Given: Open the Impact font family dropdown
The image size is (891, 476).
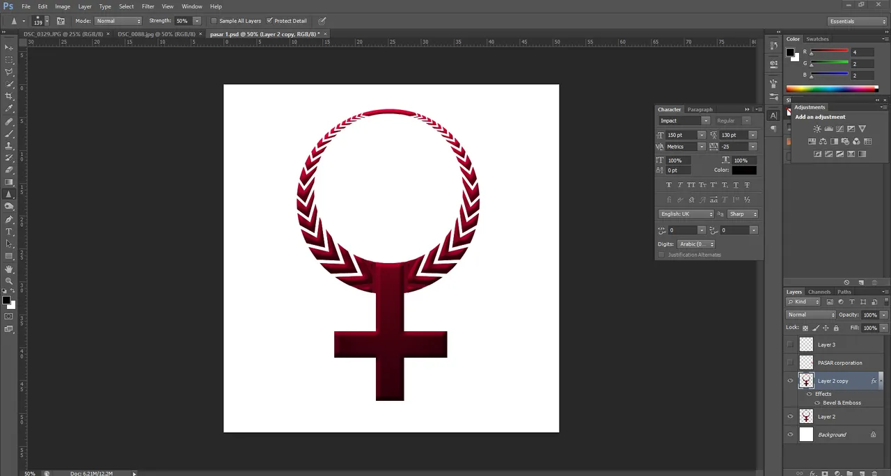Looking at the screenshot, I should [x=683, y=120].
